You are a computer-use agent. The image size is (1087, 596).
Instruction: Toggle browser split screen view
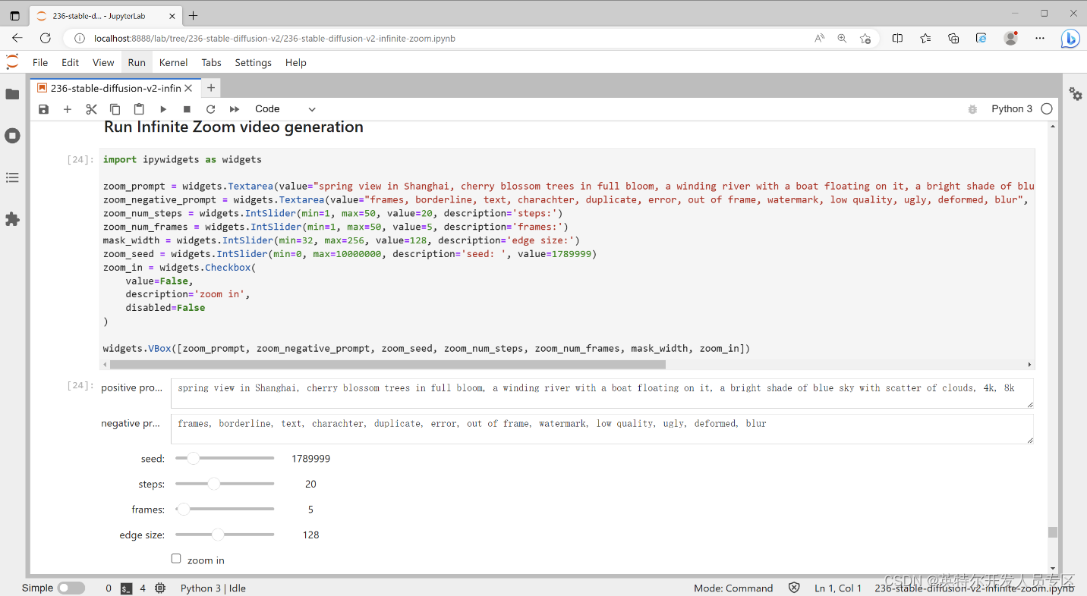coord(897,38)
